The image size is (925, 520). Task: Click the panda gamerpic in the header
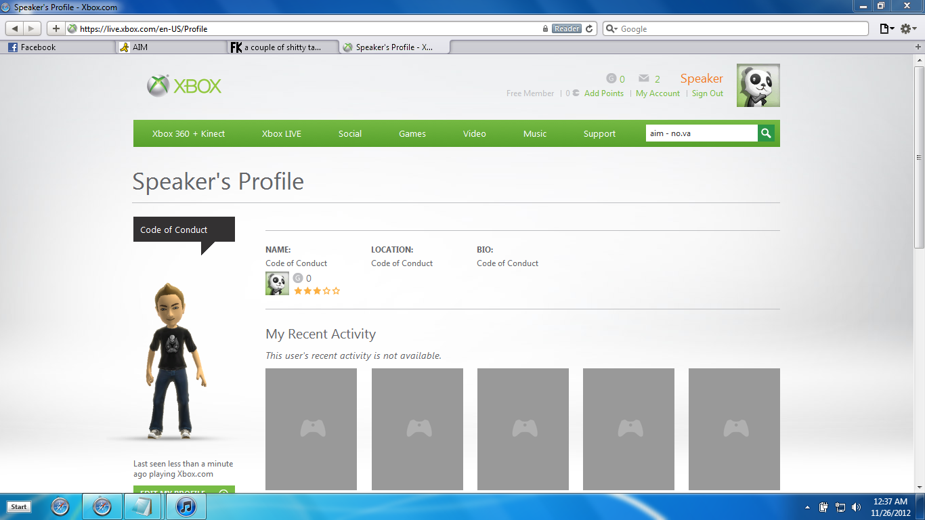tap(758, 85)
